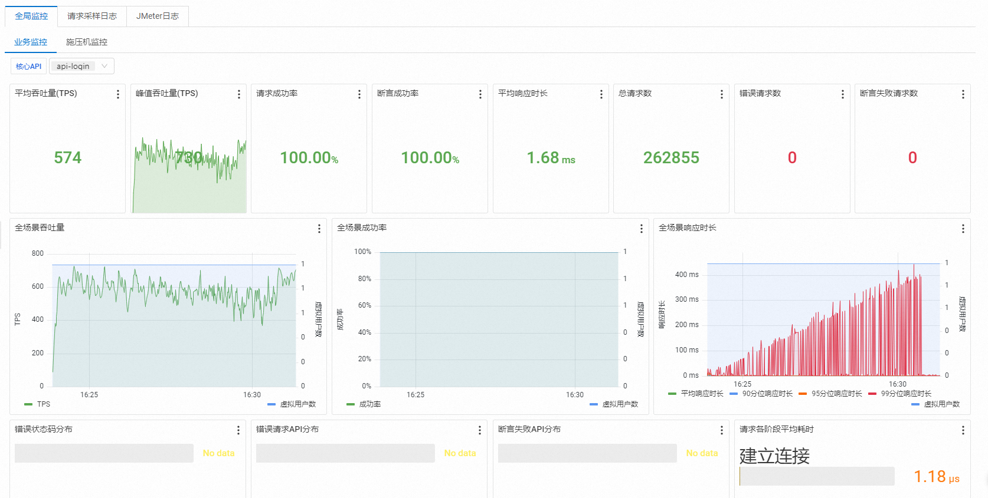Screen dimensions: 988x498
Task: Open the 全场景成功率 chart's three-dot menu
Action: 642,229
